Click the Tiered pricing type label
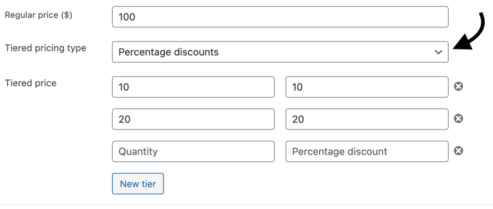 point(45,48)
